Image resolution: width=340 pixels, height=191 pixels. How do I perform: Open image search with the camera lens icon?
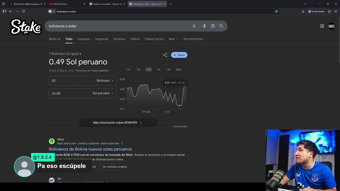213,26
